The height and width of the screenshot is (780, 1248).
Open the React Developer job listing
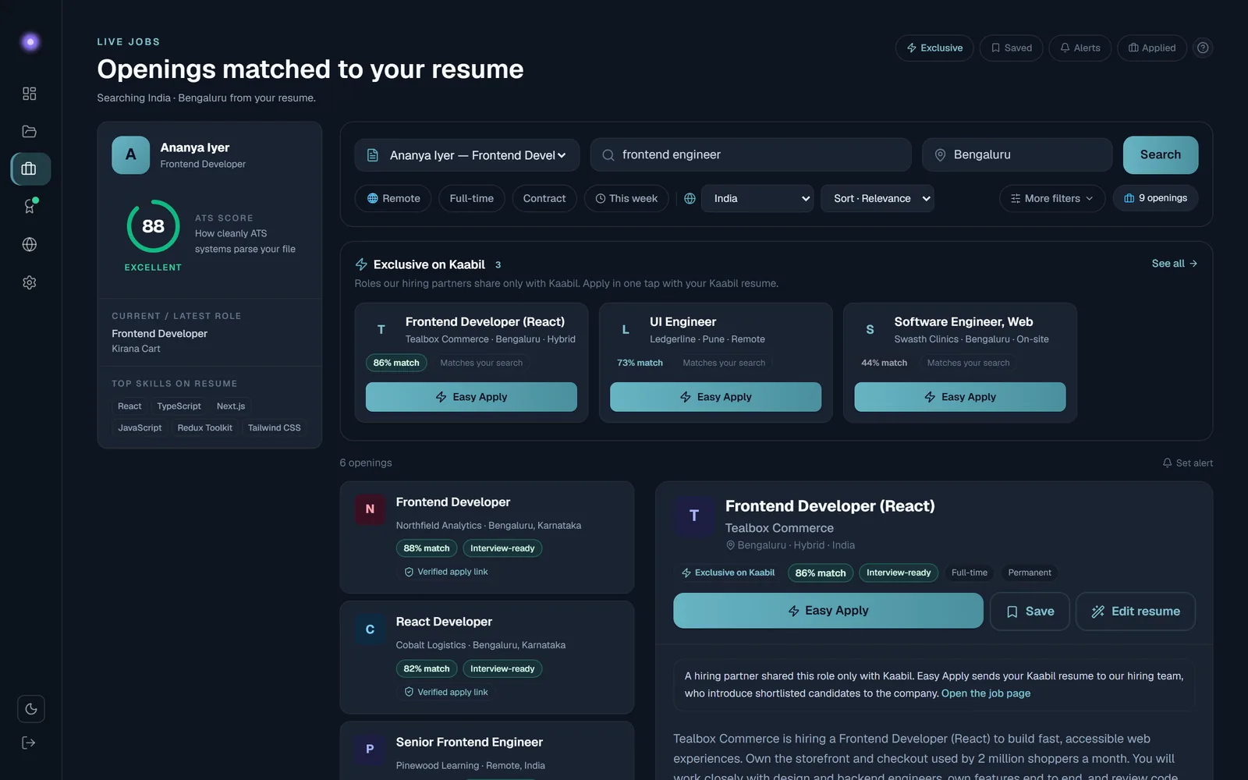click(x=487, y=657)
